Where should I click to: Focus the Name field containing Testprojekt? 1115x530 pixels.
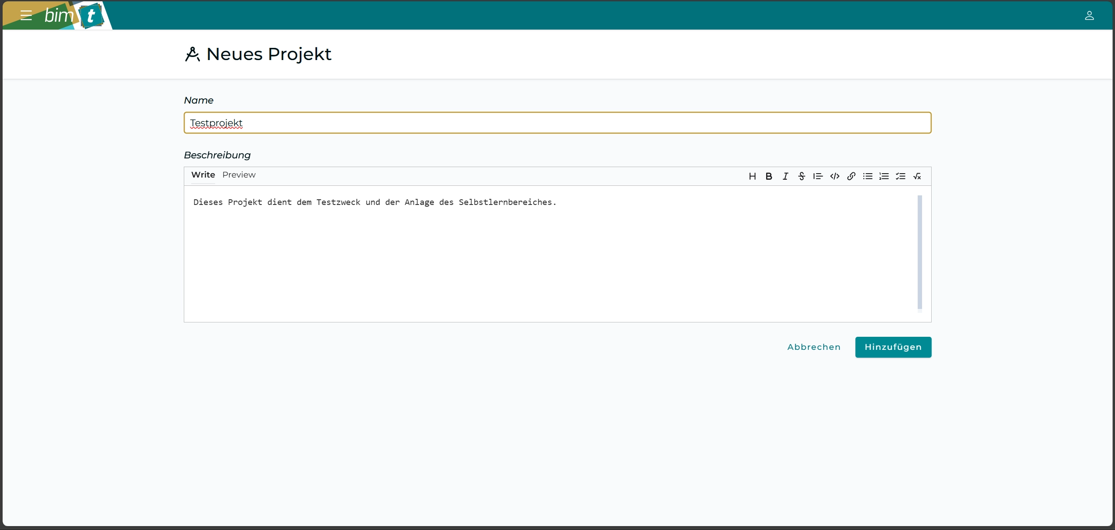(557, 123)
